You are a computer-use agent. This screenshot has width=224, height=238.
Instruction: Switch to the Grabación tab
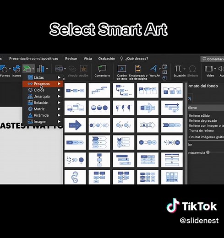107,59
